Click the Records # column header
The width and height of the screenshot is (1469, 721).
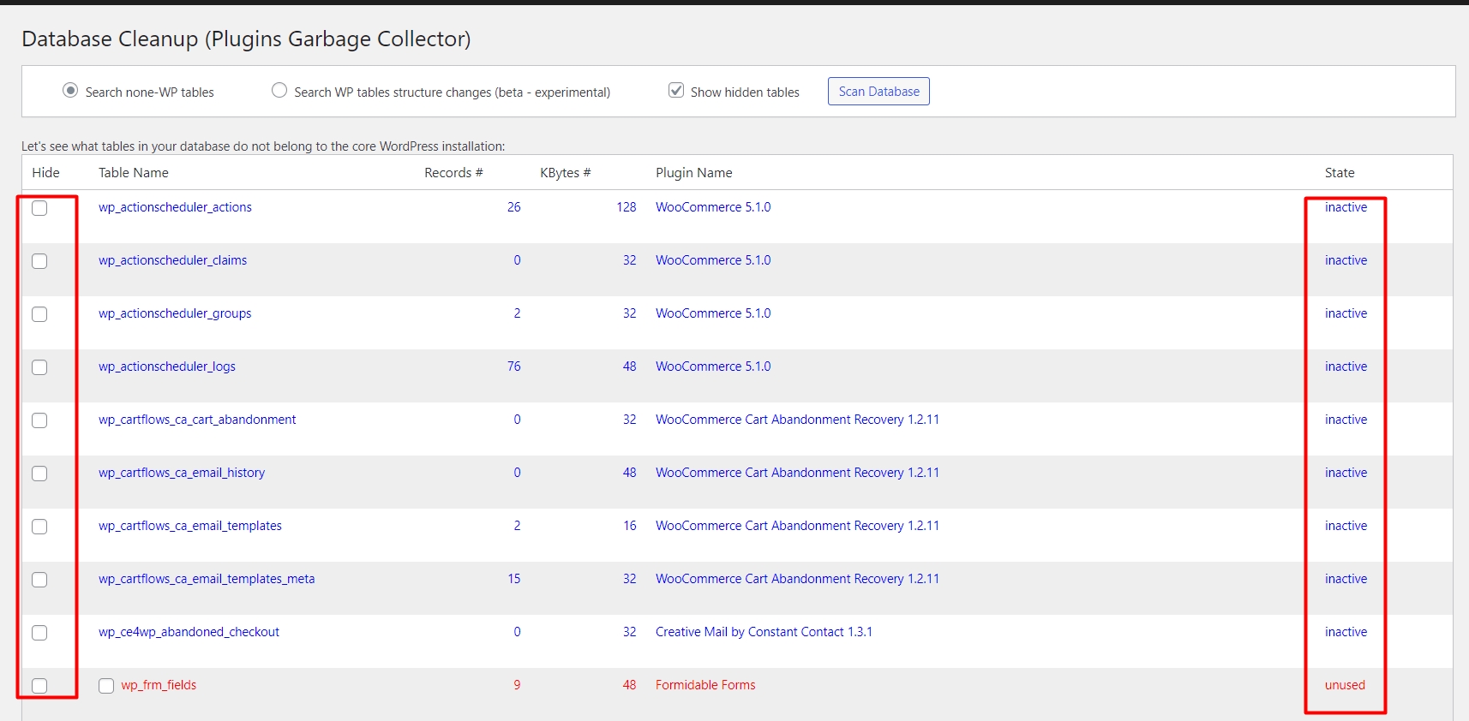453,173
